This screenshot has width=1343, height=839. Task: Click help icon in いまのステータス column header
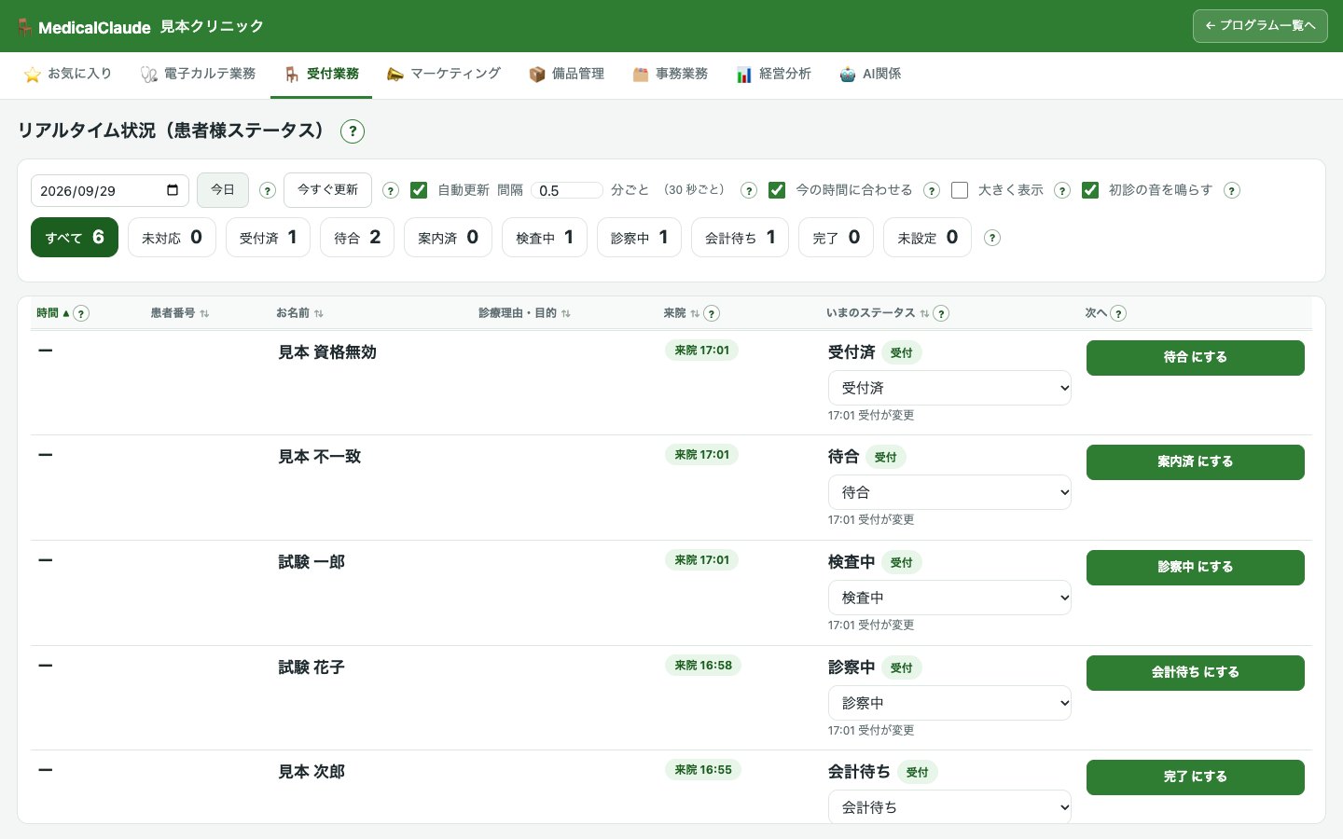pos(941,313)
